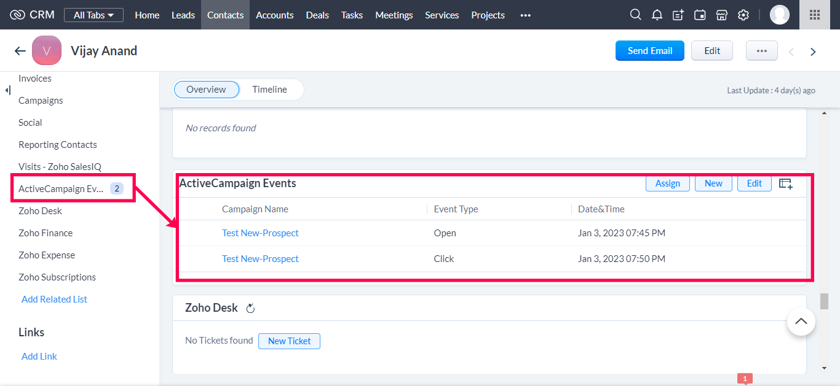This screenshot has width=840, height=386.
Task: Open the Projects tab
Action: [x=488, y=15]
